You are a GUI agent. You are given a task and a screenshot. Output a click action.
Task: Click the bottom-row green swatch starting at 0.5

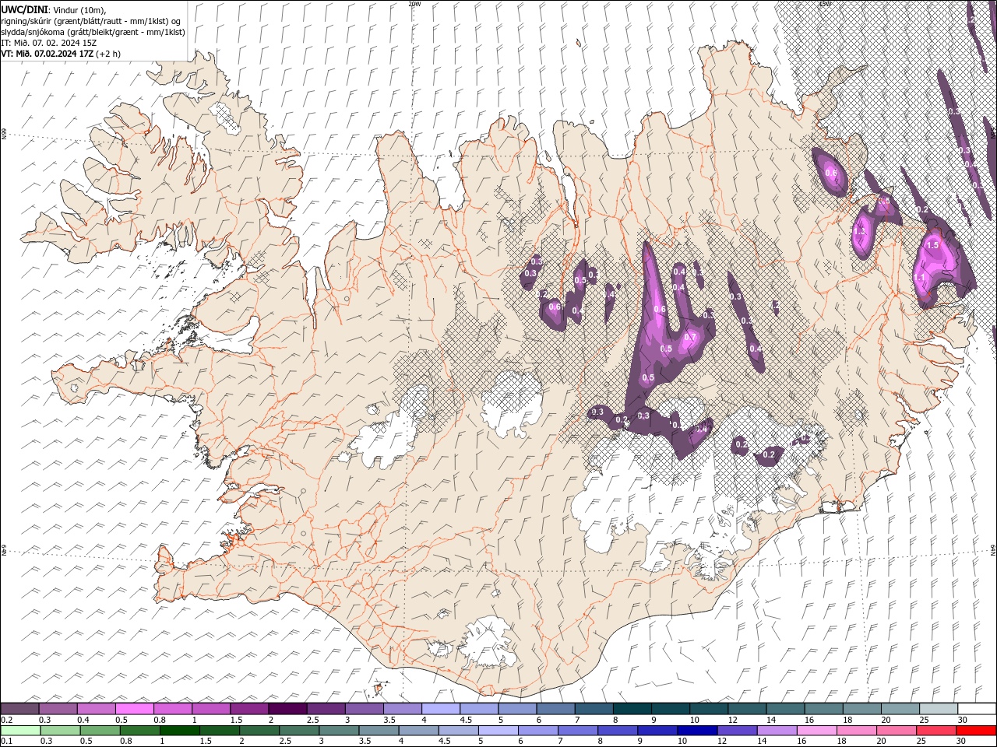point(100,731)
